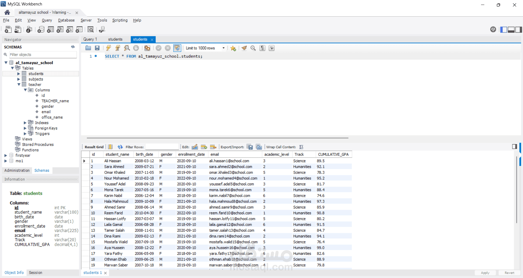
Task: Export recordset to external file icon
Action: pos(250,147)
